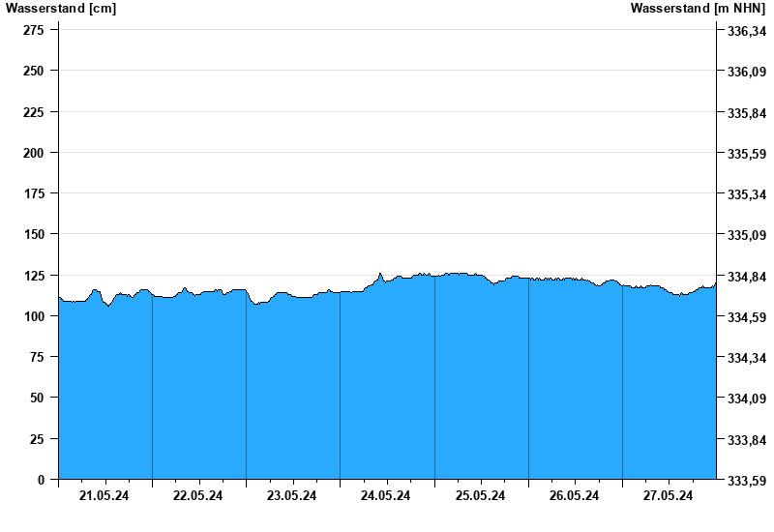The height and width of the screenshot is (532, 774).
Task: Click the left axis value 100
Action: click(34, 316)
